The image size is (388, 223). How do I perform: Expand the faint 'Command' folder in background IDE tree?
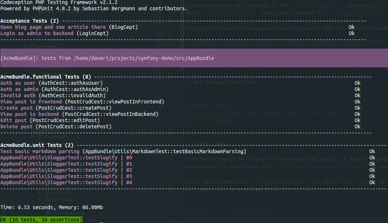(x=33, y=136)
